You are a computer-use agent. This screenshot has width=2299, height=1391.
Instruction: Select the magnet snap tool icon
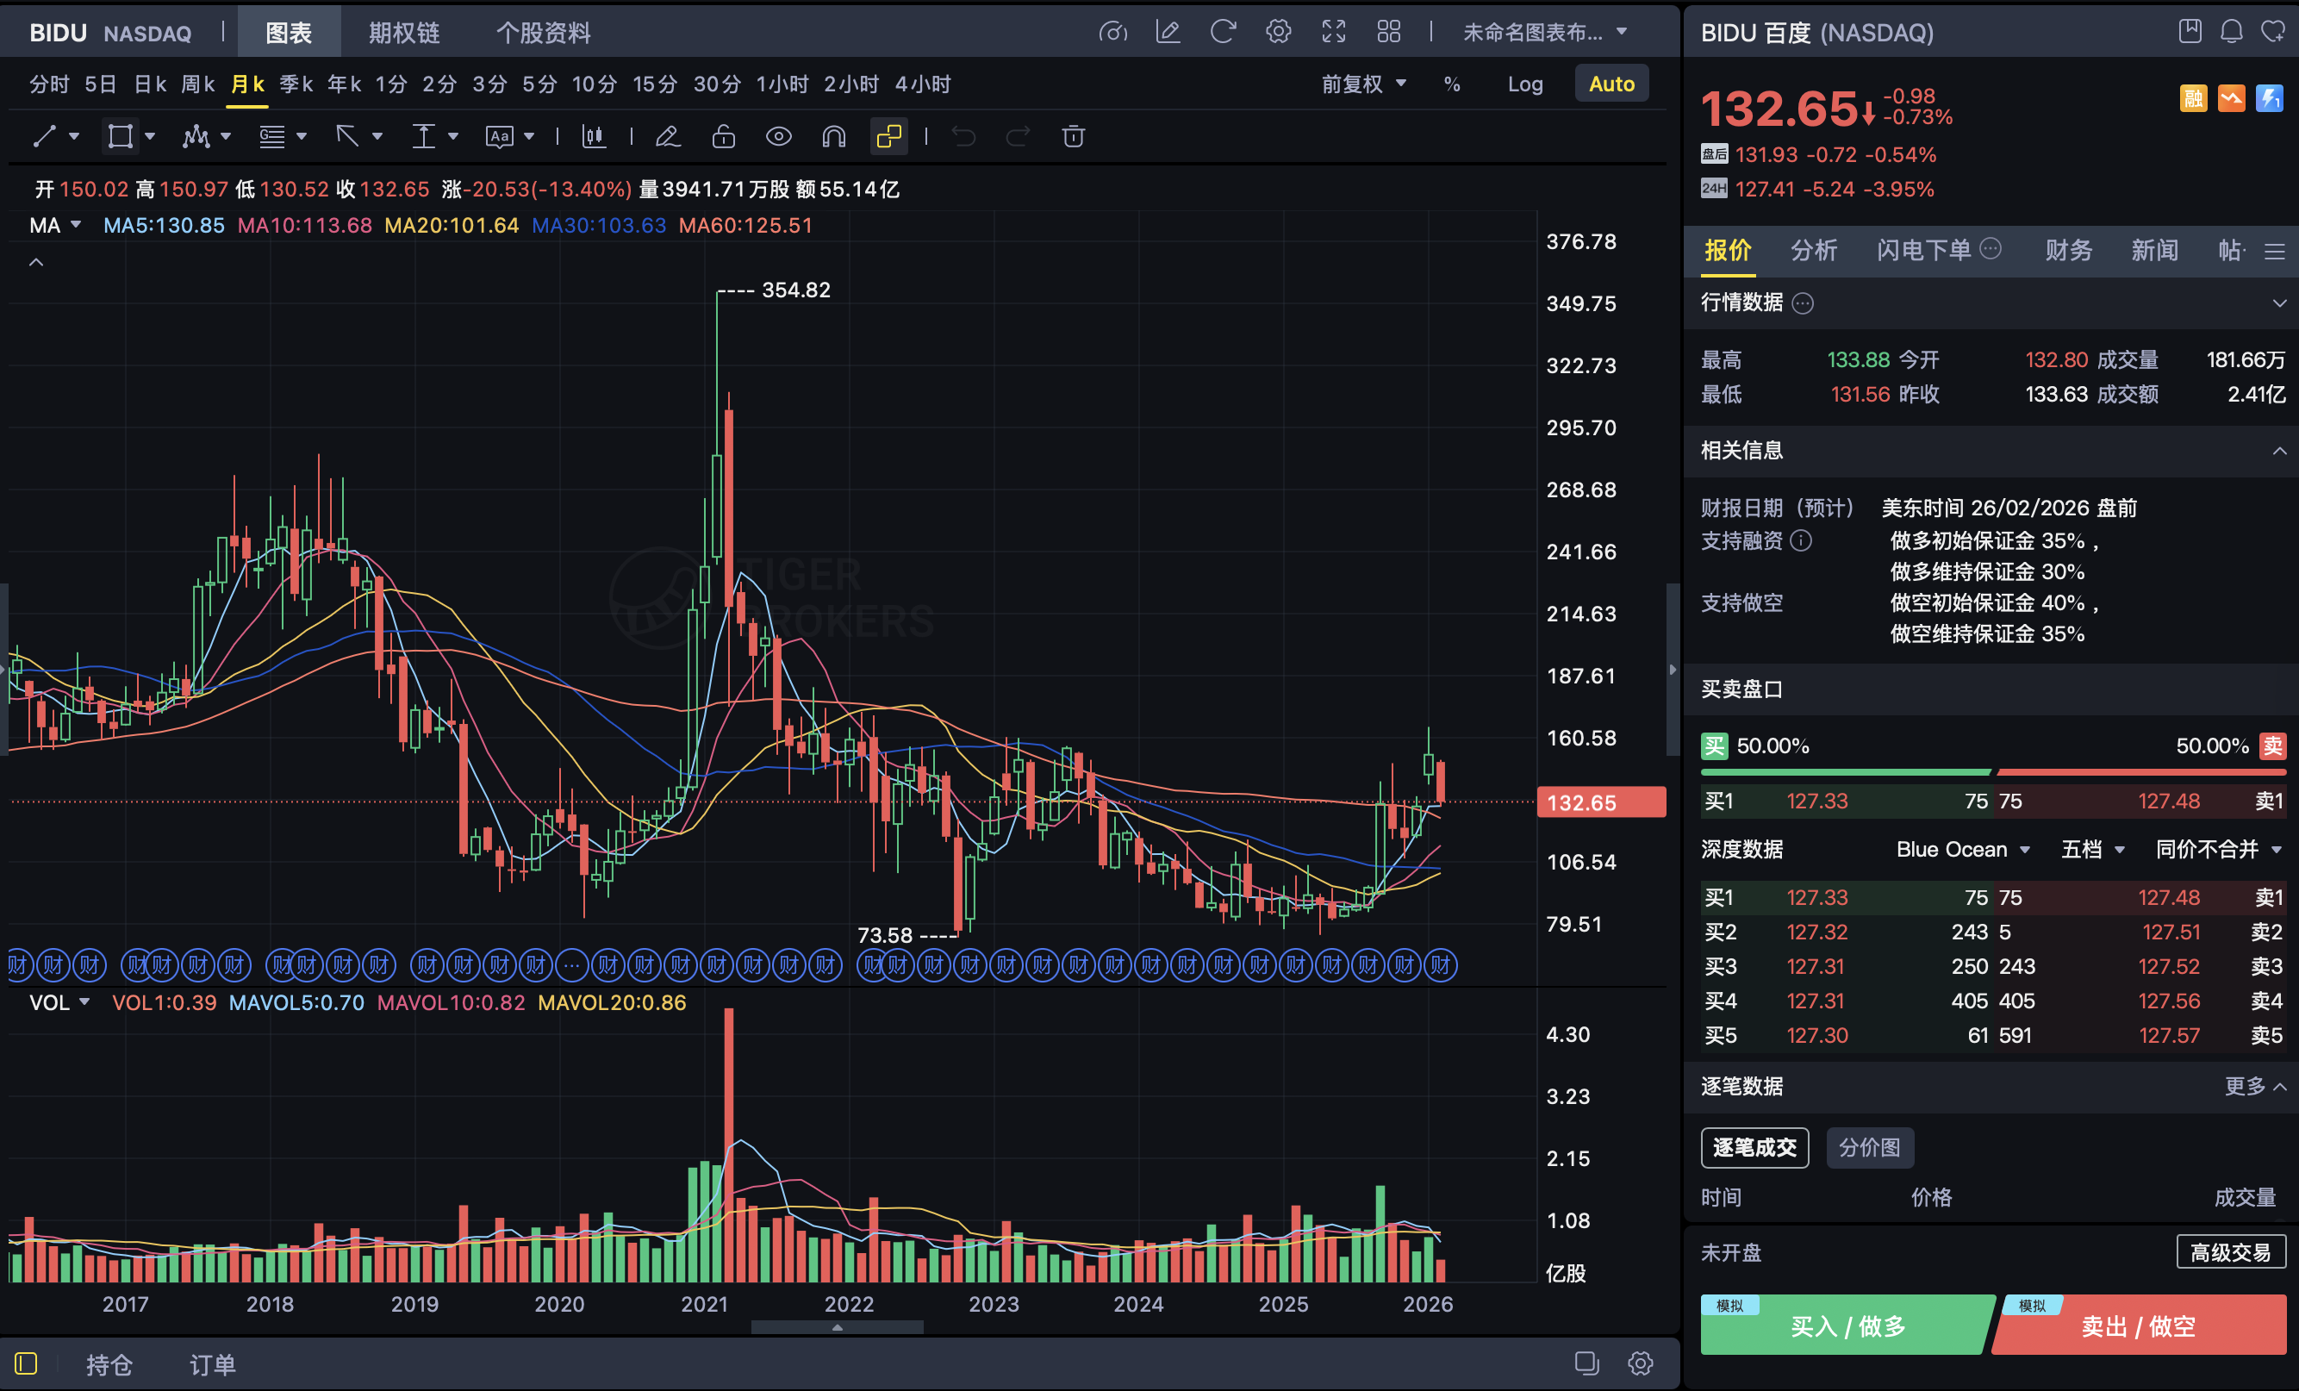pyautogui.click(x=833, y=137)
